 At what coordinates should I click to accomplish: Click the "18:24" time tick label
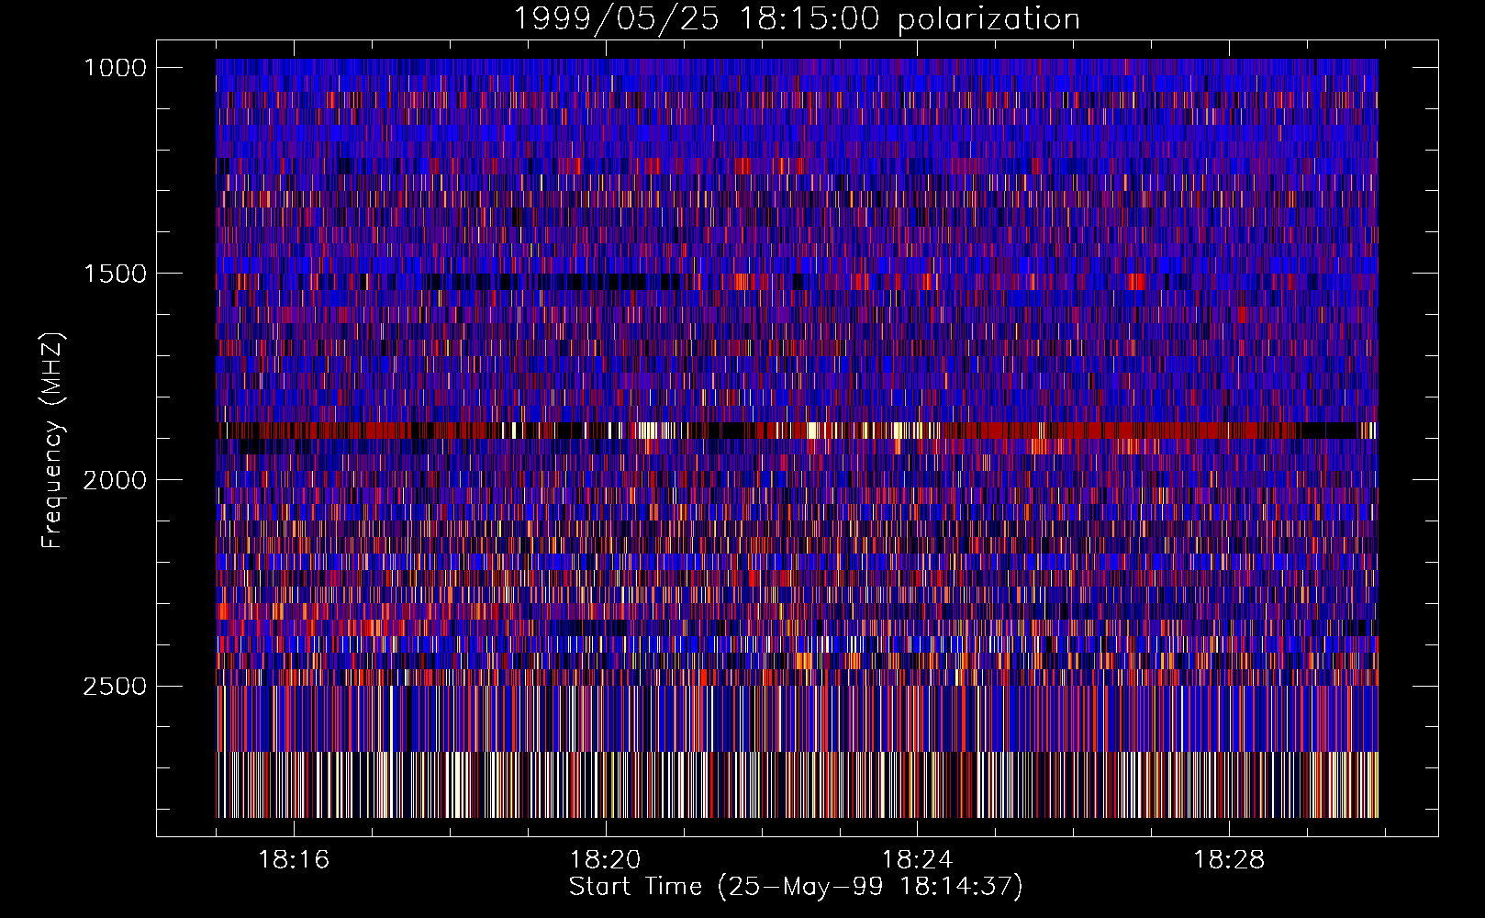click(x=917, y=860)
